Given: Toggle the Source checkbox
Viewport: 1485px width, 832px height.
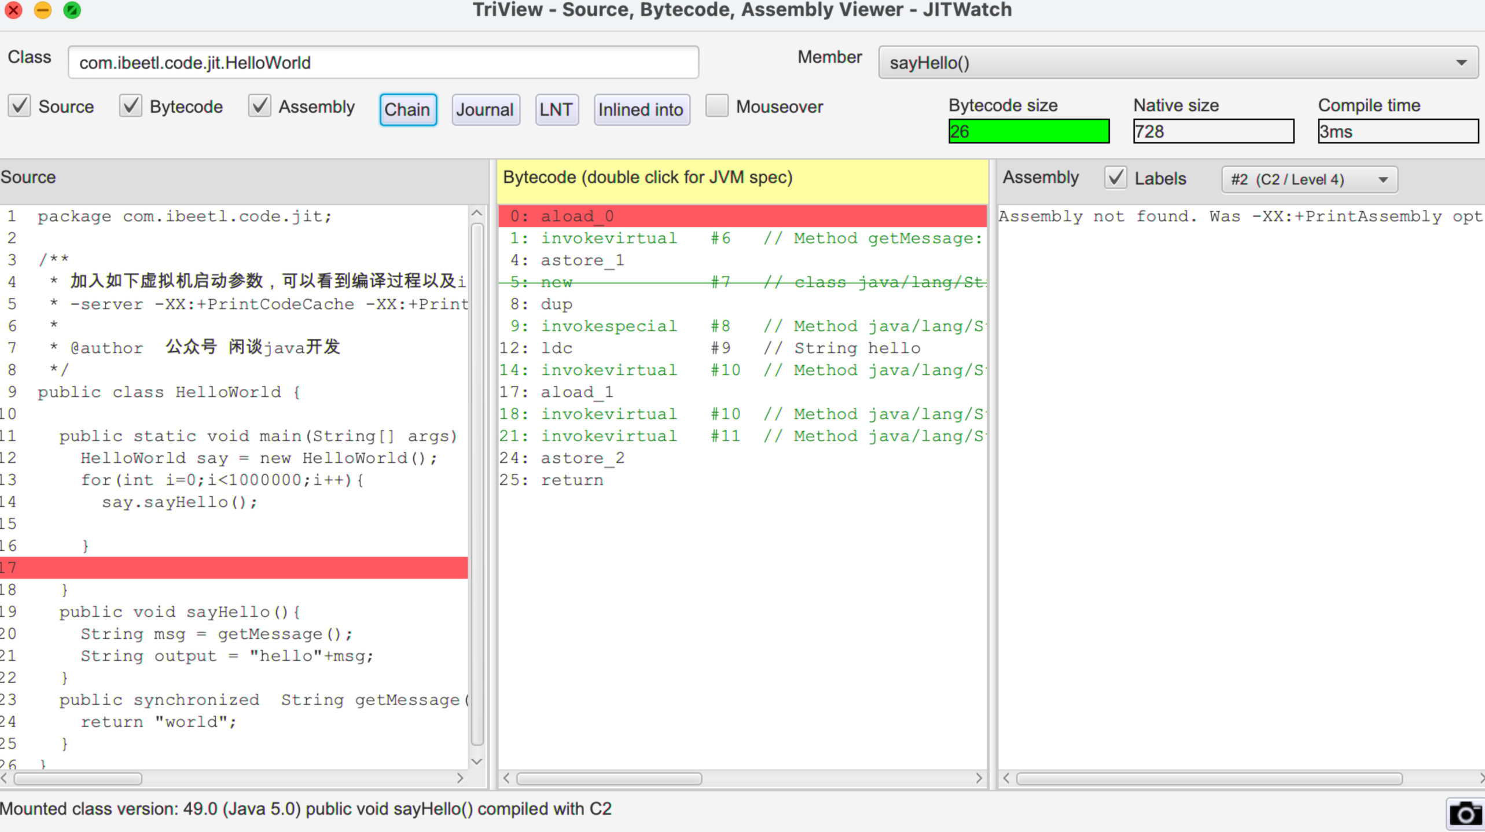Looking at the screenshot, I should click(20, 106).
